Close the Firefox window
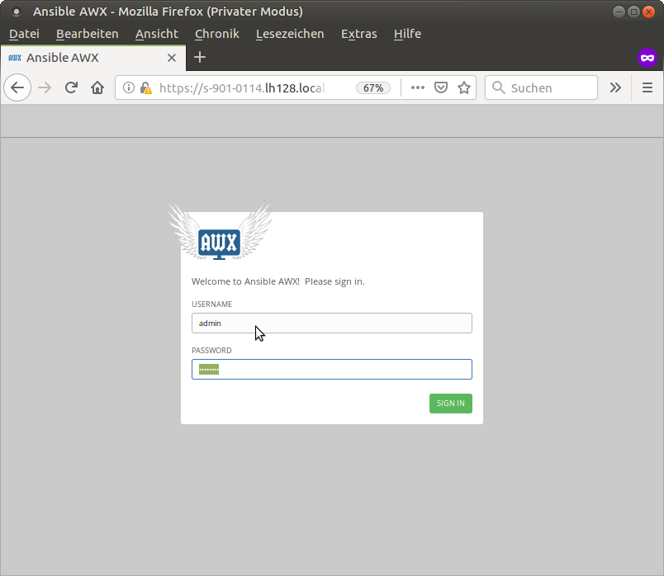Screen dimensions: 664x576 tap(648, 12)
